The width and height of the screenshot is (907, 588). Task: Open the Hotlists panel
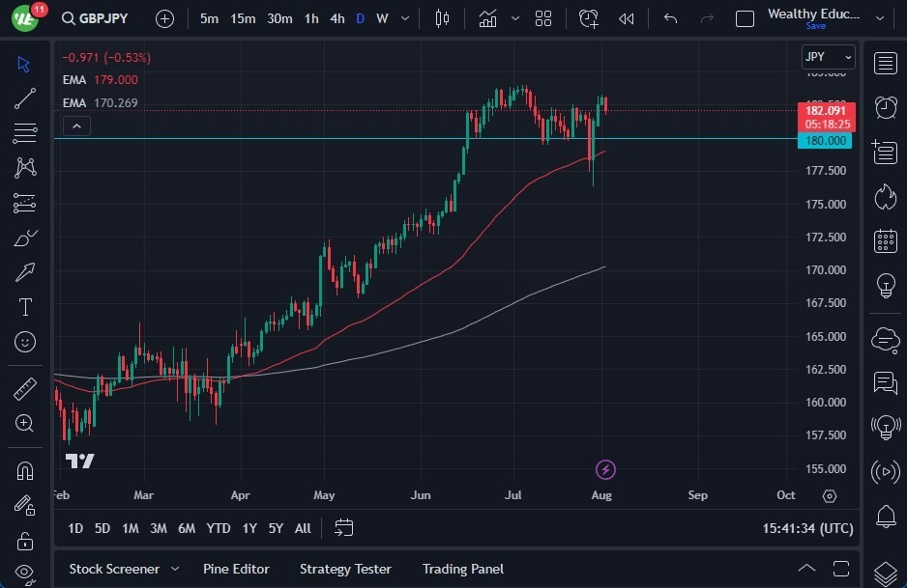pos(885,196)
